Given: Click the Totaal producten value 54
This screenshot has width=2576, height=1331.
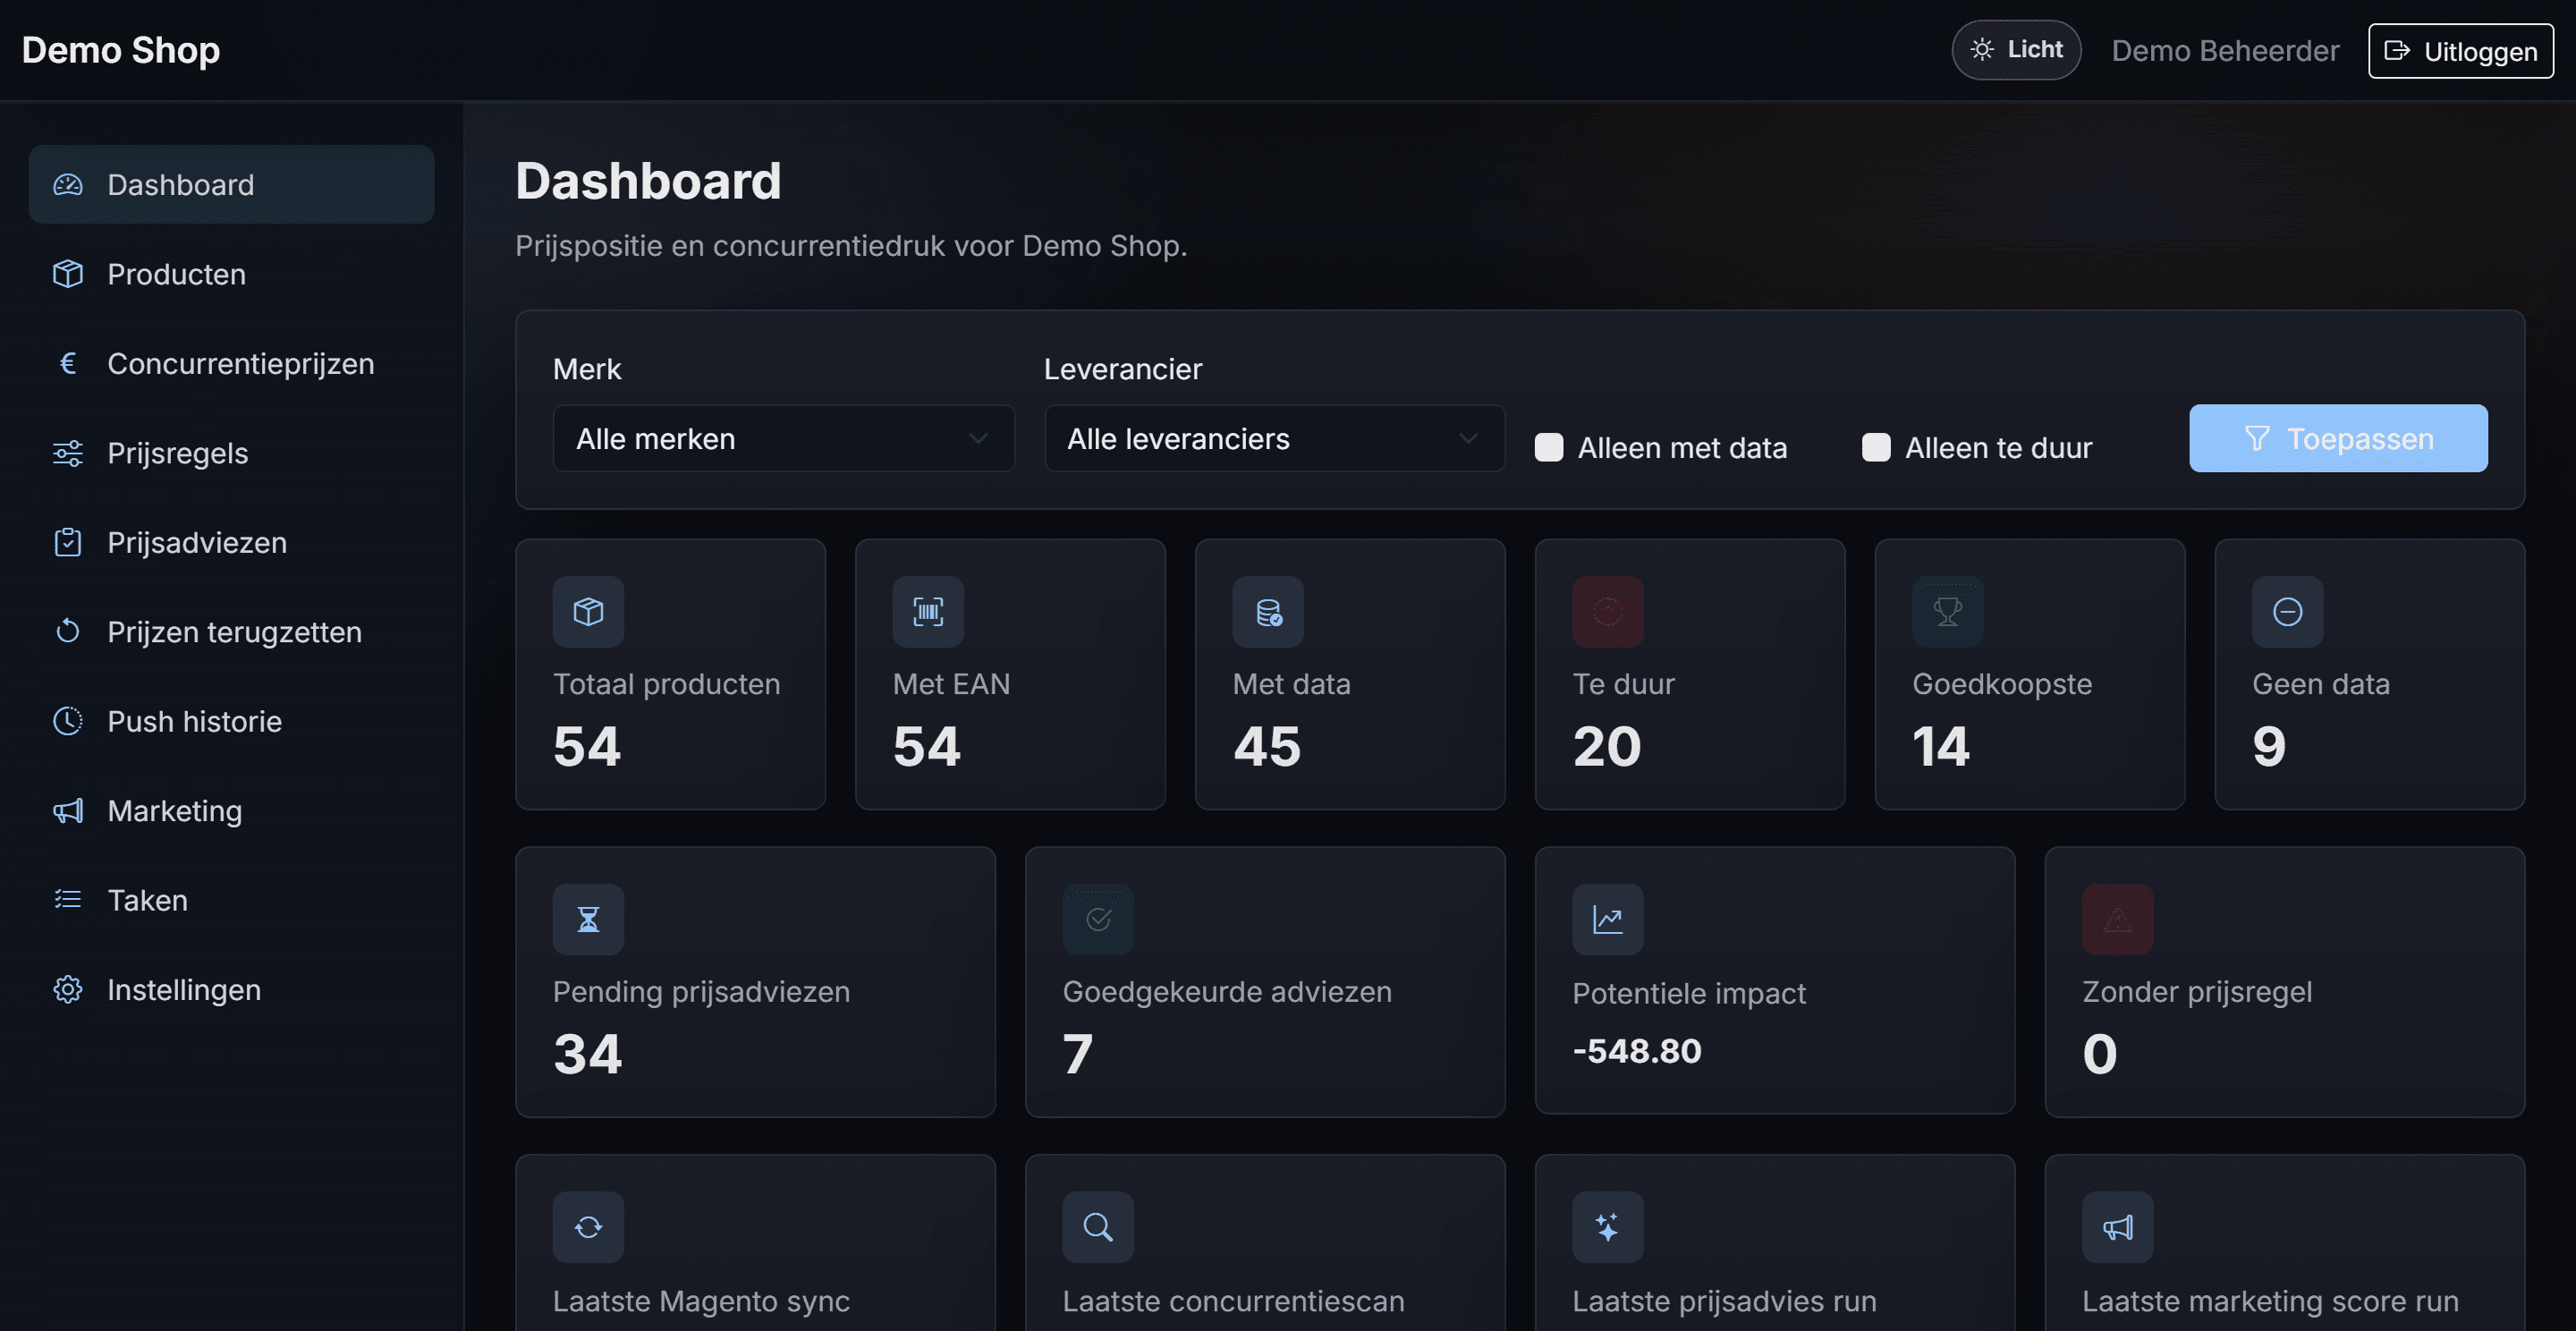Looking at the screenshot, I should (x=587, y=746).
